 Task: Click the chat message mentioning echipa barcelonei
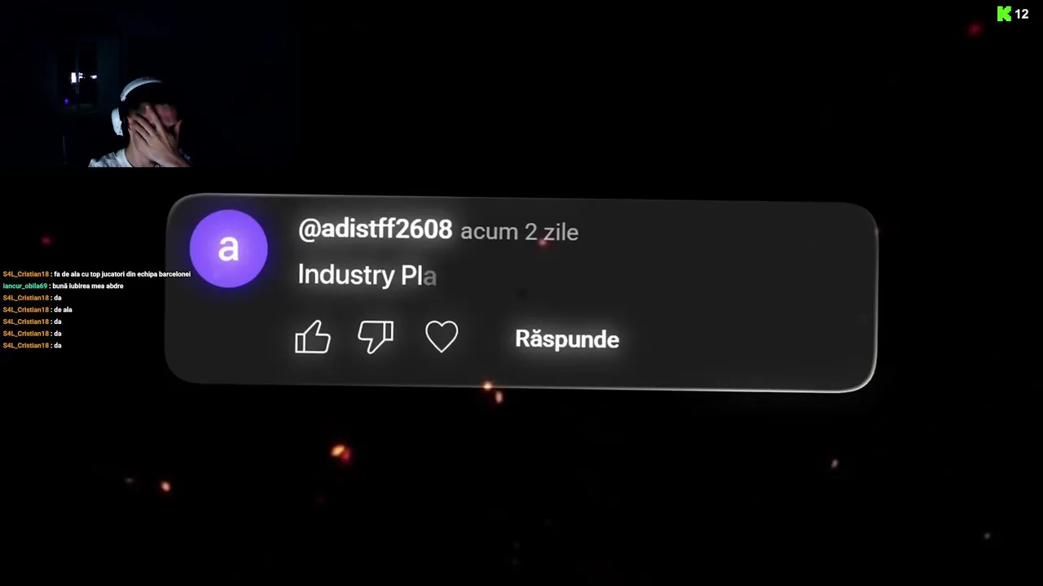point(122,274)
